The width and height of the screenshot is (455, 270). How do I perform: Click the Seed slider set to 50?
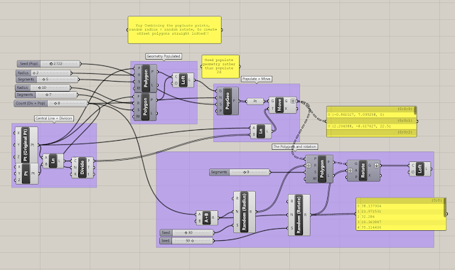(186, 241)
